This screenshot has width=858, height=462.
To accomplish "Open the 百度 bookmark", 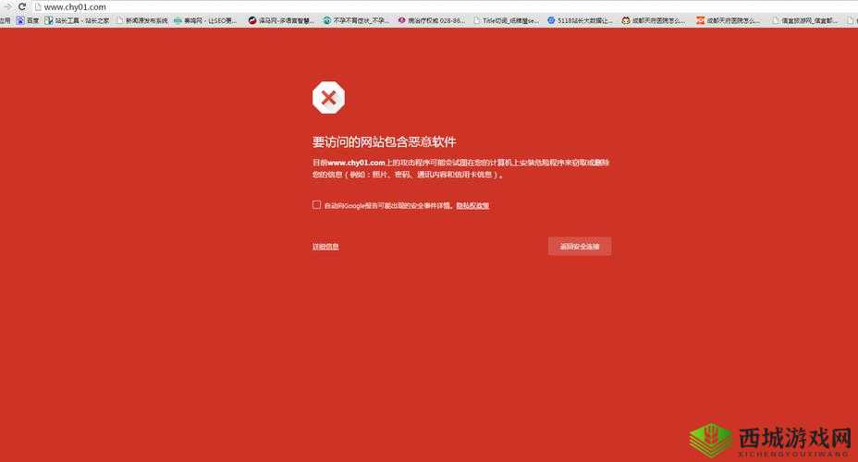I will 28,20.
